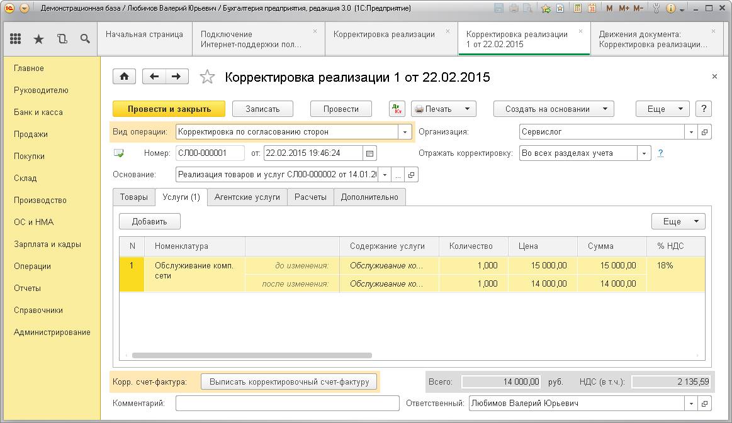Open Favorites star in the tools panel

39,39
